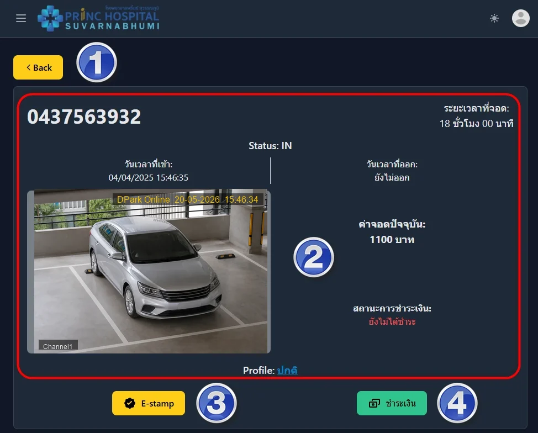This screenshot has width=538, height=433.
Task: Open the ปกติ profile link
Action: [x=287, y=370]
